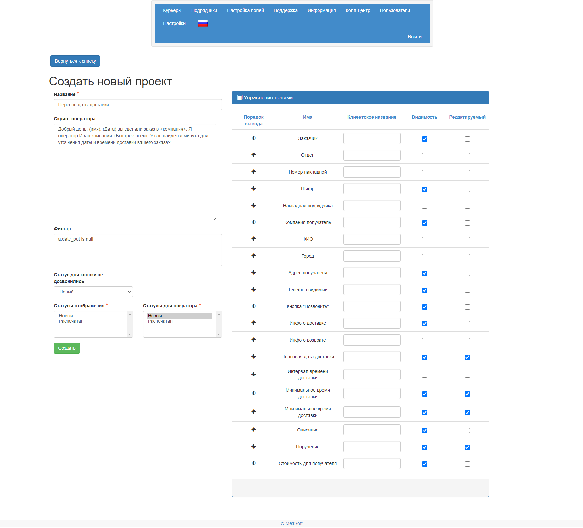Open the Настройка полей menu
This screenshot has width=583, height=528.
pyautogui.click(x=245, y=10)
